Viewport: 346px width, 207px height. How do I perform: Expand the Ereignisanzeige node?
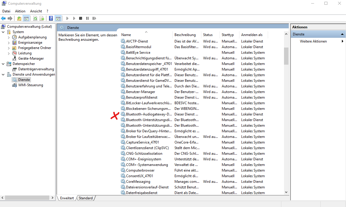click(x=9, y=43)
